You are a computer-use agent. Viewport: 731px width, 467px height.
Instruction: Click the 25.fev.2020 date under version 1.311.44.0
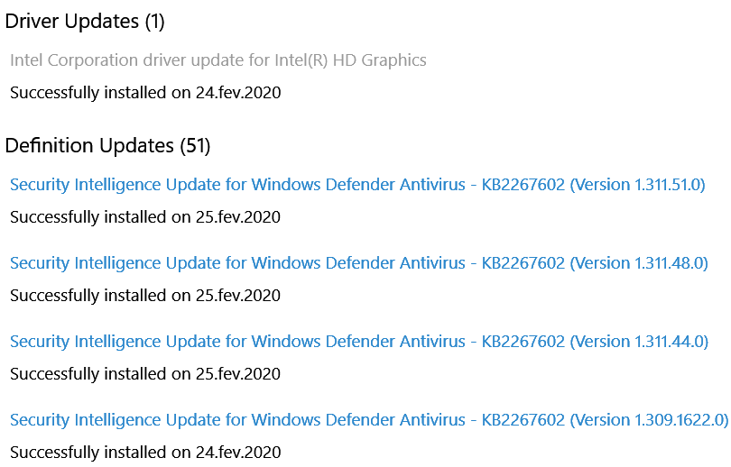tap(238, 374)
